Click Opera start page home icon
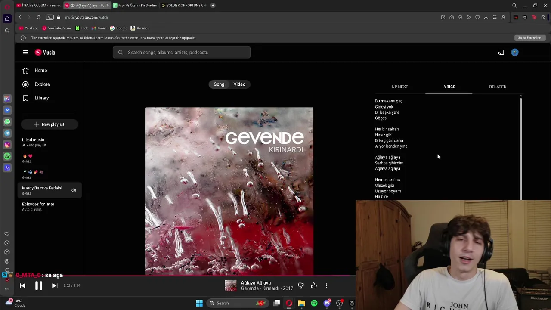 tap(7, 19)
